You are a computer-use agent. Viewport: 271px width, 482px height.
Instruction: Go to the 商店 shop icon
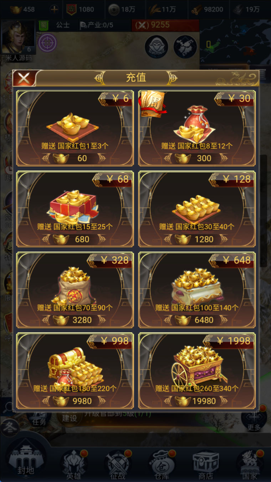pos(206,464)
